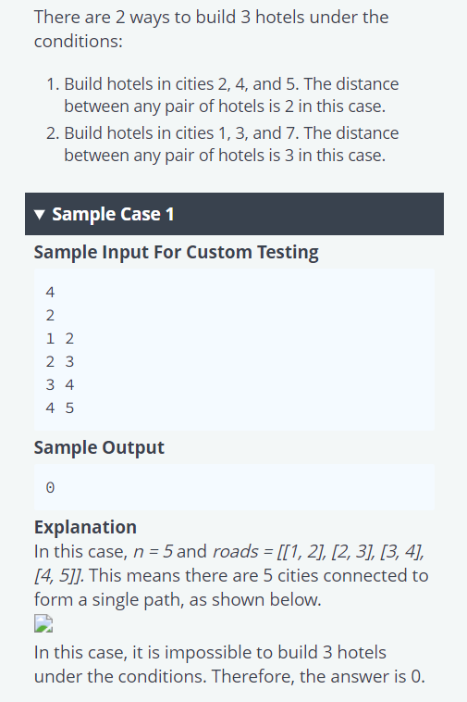Viewport: 467px width, 702px height.
Task: Click the text 'form a single path, as shown below'
Action: (178, 599)
